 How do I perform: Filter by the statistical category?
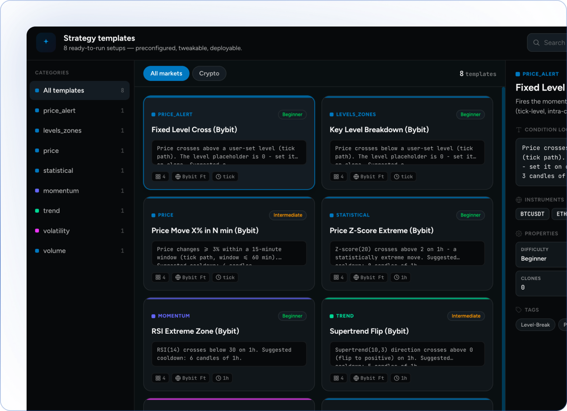pyautogui.click(x=80, y=171)
